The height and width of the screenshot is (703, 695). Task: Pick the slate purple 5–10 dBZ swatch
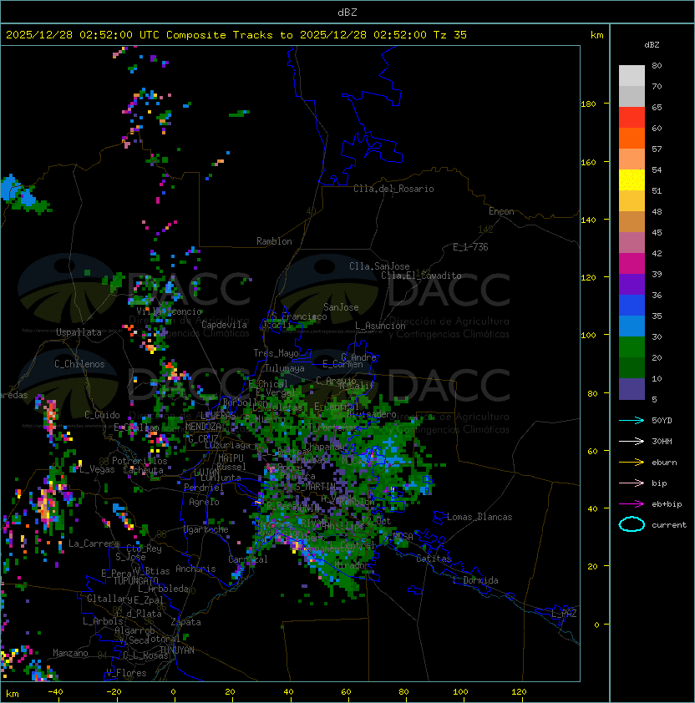pos(632,389)
